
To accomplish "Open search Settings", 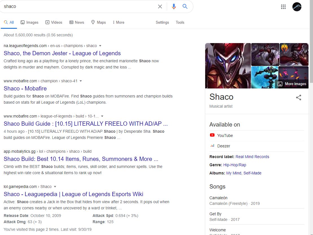I will 162,22.
